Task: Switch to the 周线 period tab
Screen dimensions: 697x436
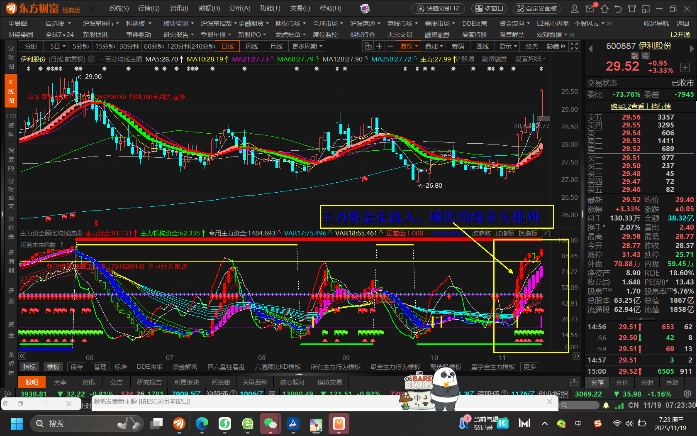Action: (x=252, y=46)
